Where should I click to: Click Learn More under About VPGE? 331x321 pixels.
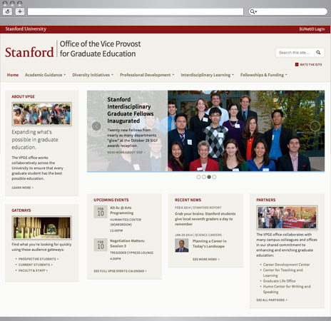[x=23, y=188]
